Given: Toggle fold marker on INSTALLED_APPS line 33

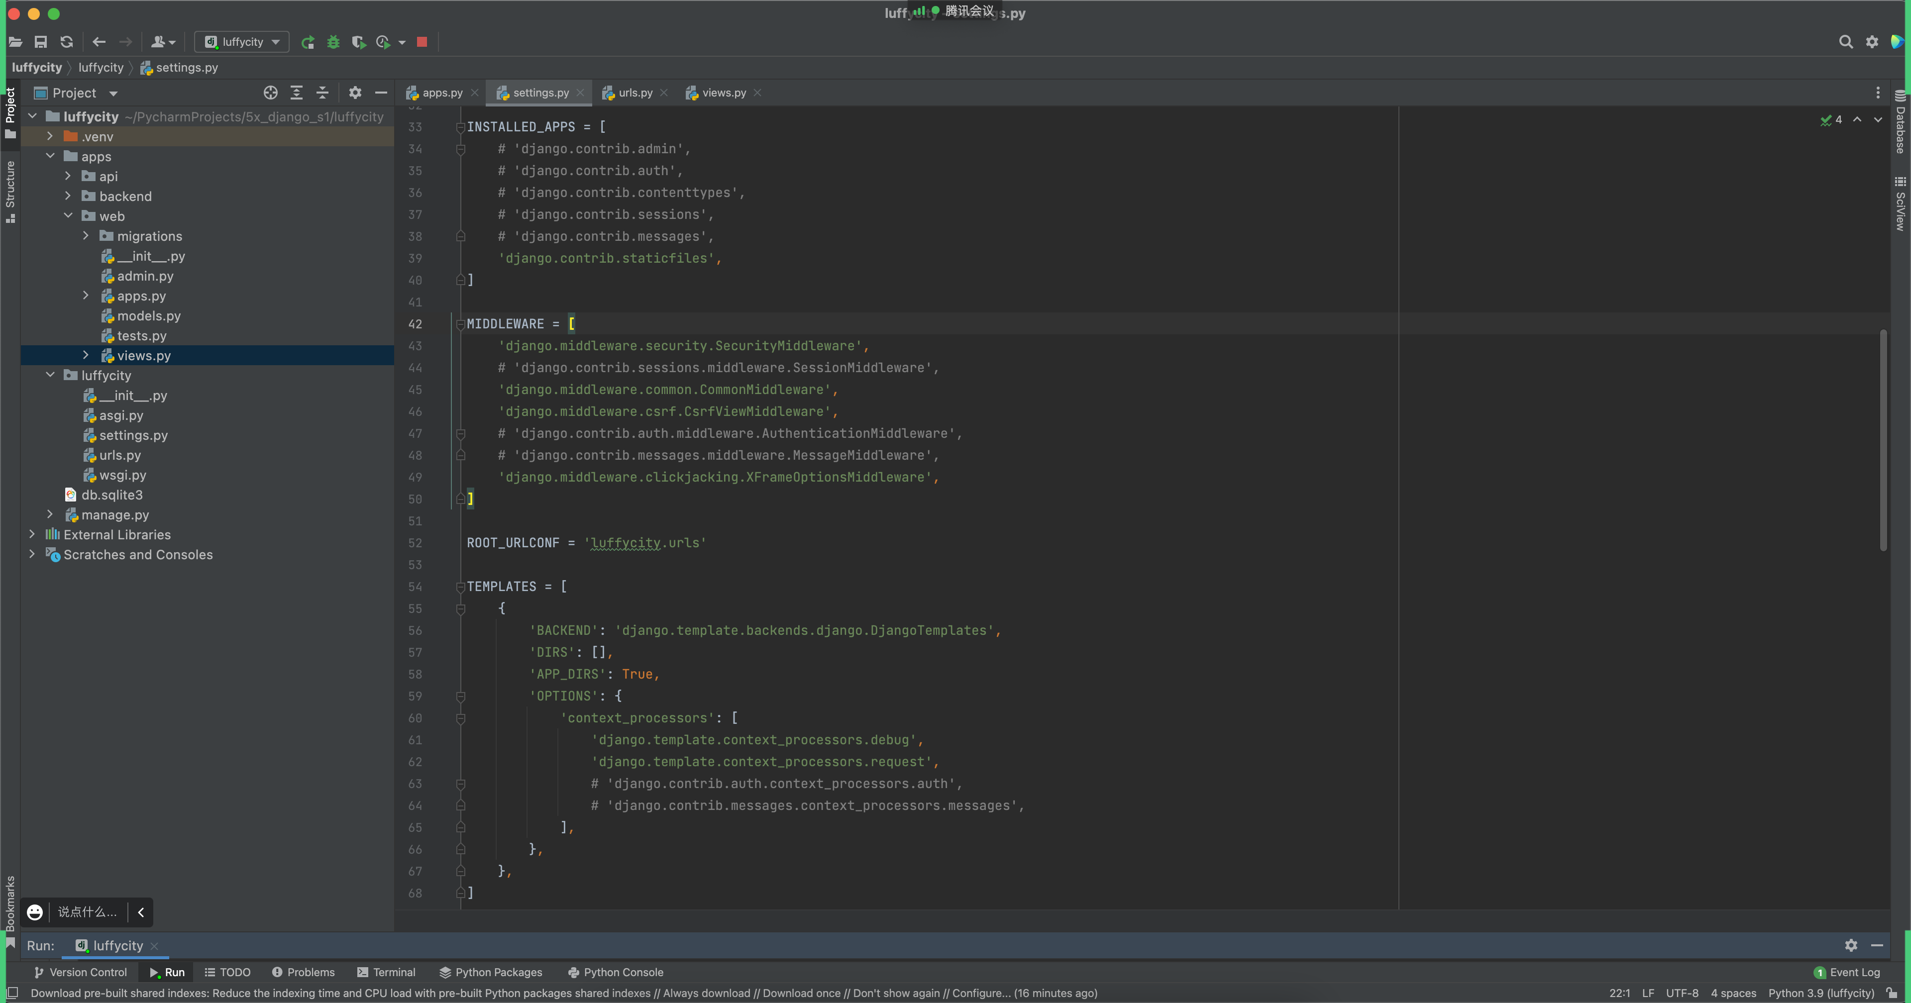Looking at the screenshot, I should 460,127.
